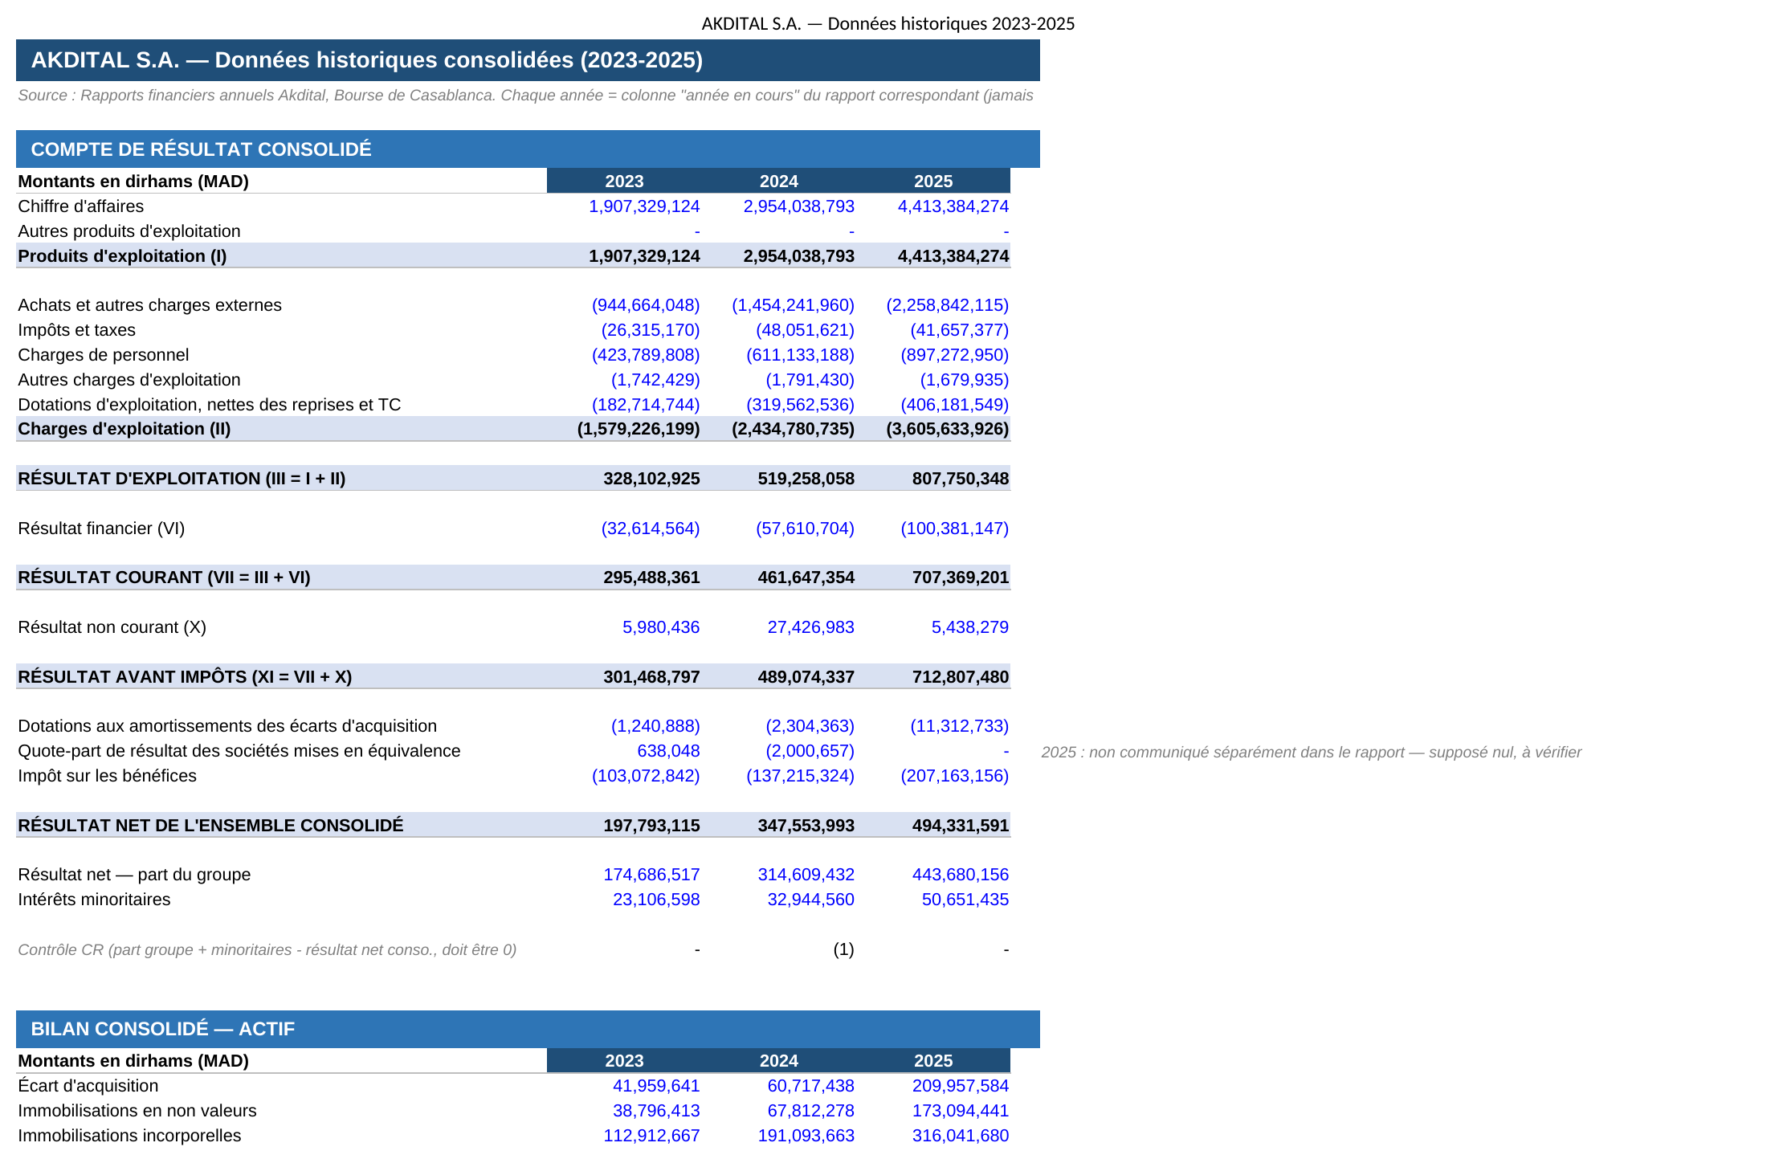Select the 'Écart d'acquisition' row label
The image size is (1775, 1159).
88,1086
